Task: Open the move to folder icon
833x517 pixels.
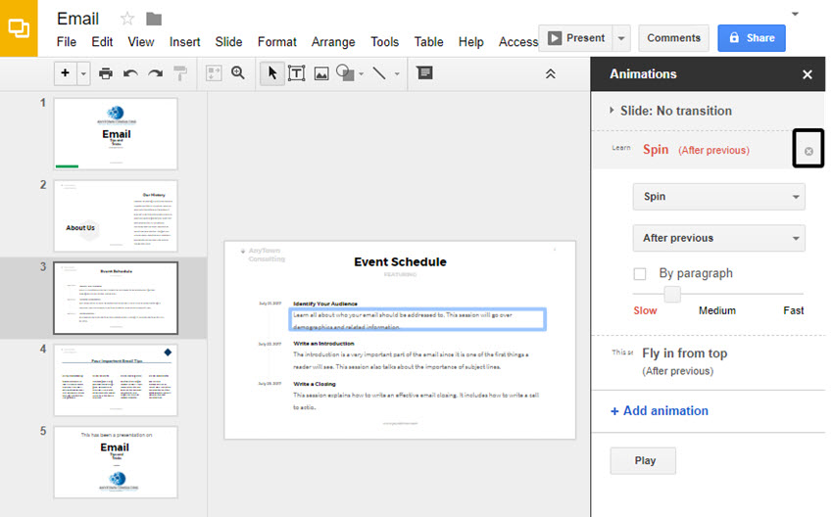Action: 154,20
